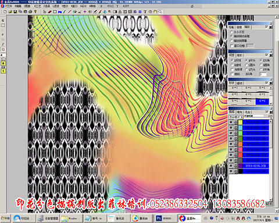Toggle visibility of the yellow color layer
Screen dimensions: 279x223
231,123
